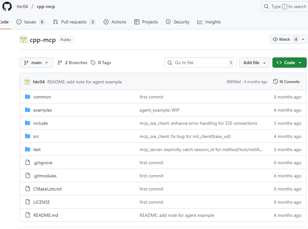Open the LICENSE file
The image size is (308, 229).
pos(41,202)
